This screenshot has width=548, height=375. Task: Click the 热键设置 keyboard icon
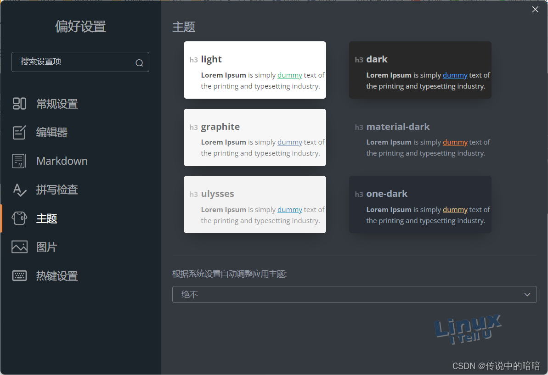(19, 276)
